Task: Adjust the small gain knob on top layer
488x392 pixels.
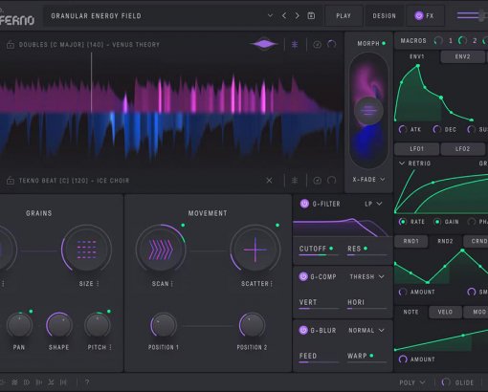Action: point(332,44)
